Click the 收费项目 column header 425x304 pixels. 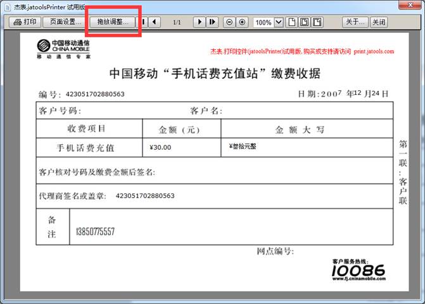pyautogui.click(x=87, y=128)
